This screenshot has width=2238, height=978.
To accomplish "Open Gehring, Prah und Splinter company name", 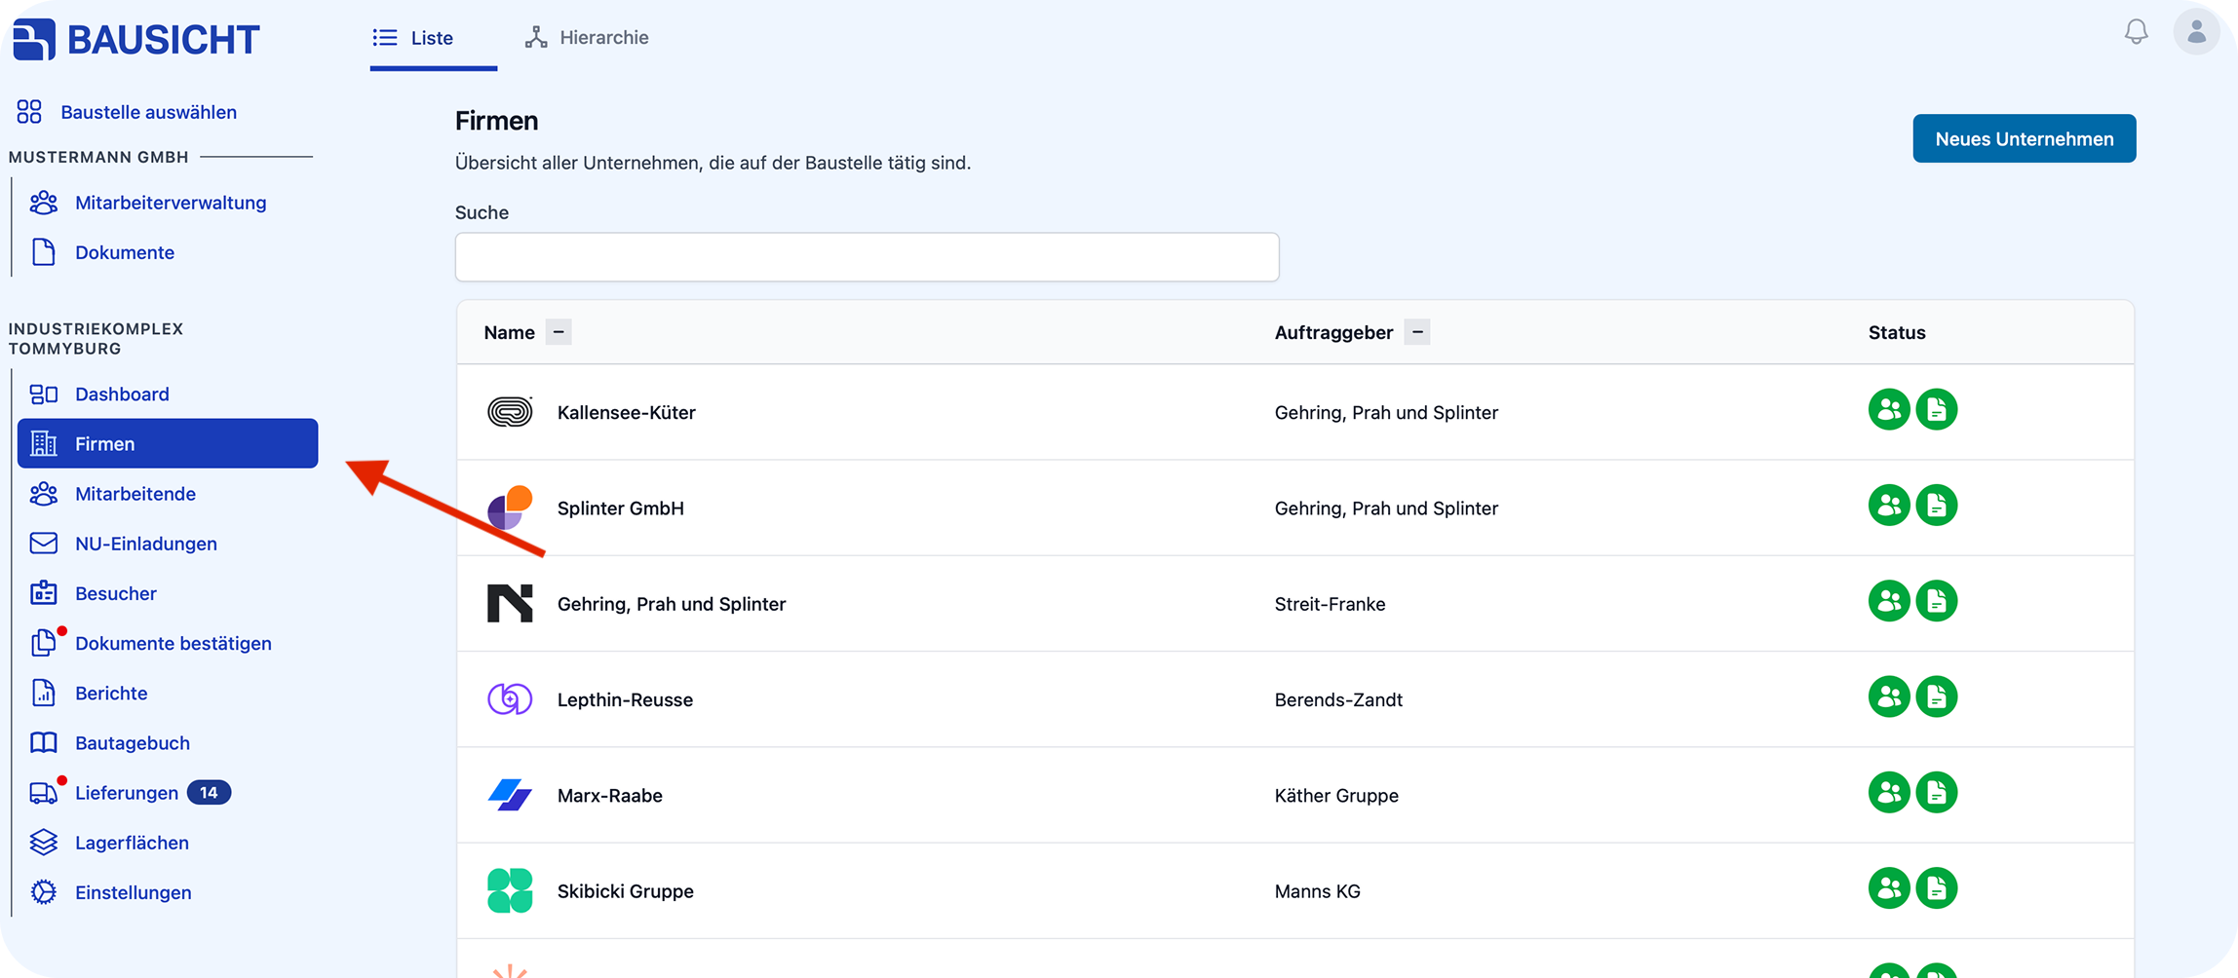I will pos(672,604).
